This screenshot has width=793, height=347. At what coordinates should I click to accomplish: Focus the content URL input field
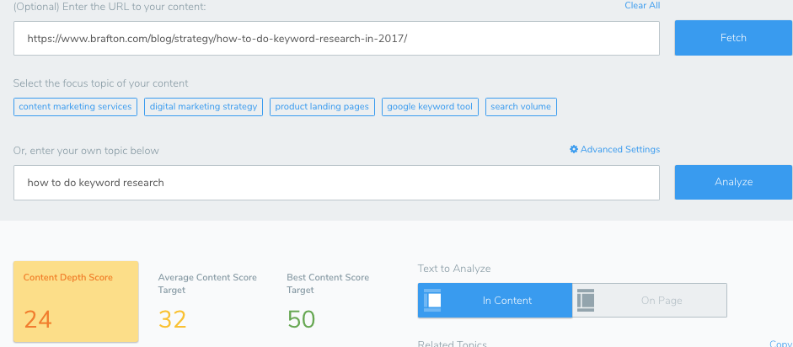tap(336, 39)
